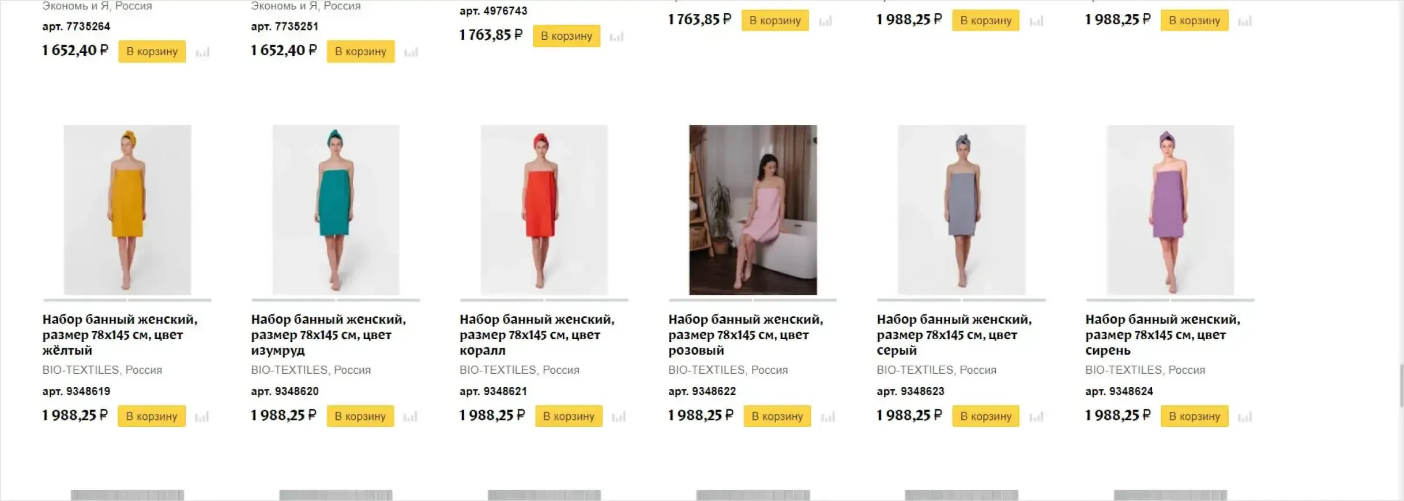Open the emerald bath set product image
This screenshot has width=1404, height=501.
[x=336, y=210]
